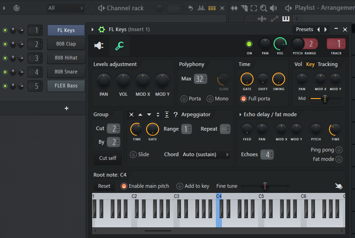Viewport: 355px width, 238px height.
Task: Turn off the arpeggiator with X icon
Action: tap(132, 115)
